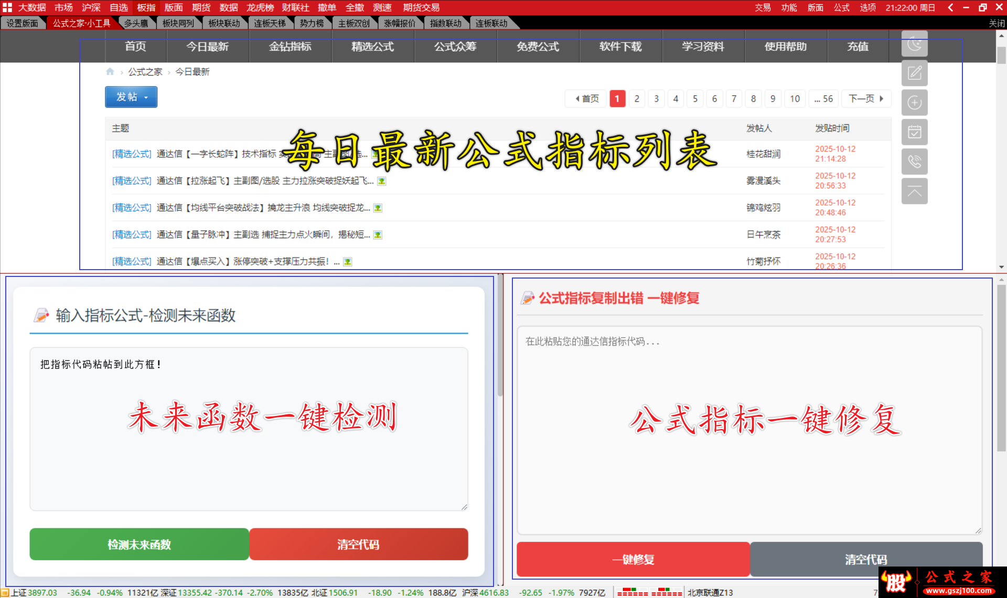Open the 量子脉冲 formula post link
The width and height of the screenshot is (1007, 598).
click(x=263, y=234)
